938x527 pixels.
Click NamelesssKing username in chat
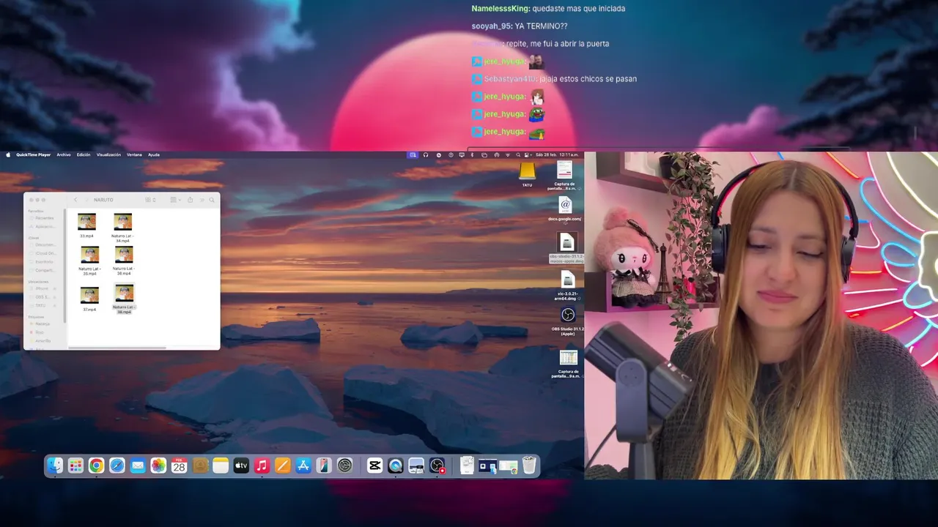point(501,9)
